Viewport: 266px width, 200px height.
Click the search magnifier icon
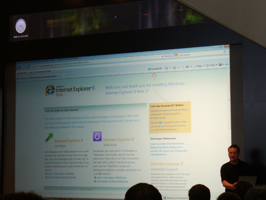click(x=224, y=52)
